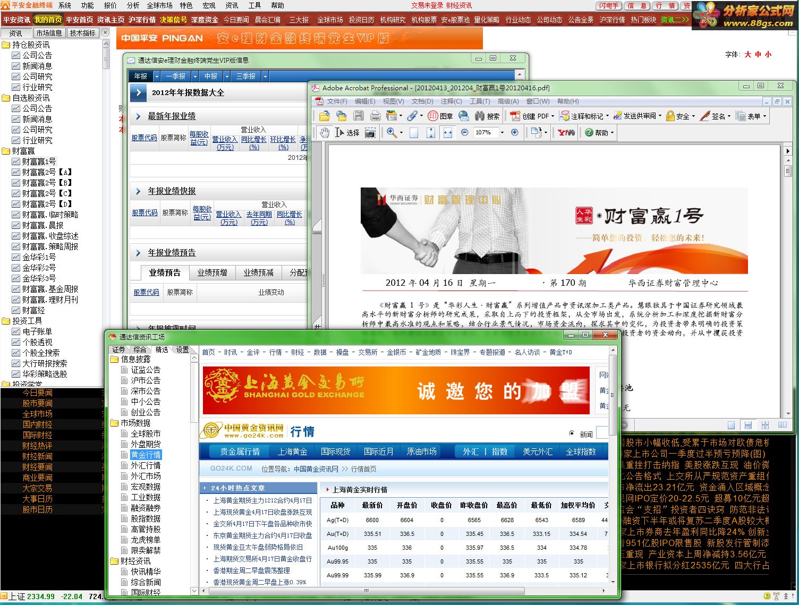
Task: Open the 帮助 toolbar dropdown in Acrobat
Action: pyautogui.click(x=613, y=133)
